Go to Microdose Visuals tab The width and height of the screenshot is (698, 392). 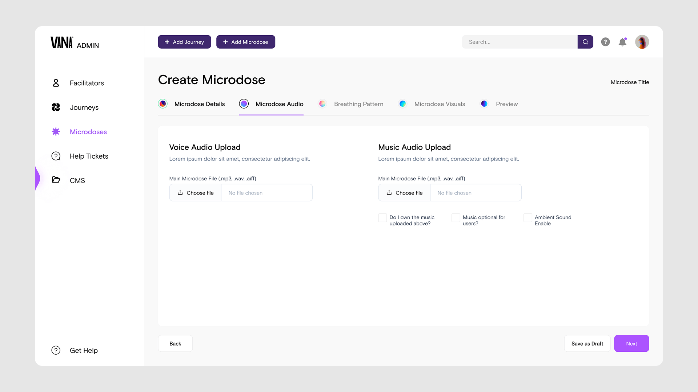439,104
